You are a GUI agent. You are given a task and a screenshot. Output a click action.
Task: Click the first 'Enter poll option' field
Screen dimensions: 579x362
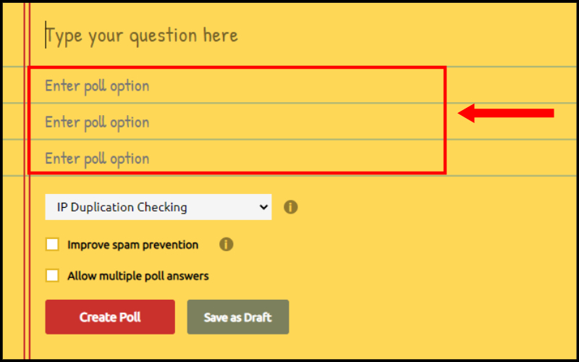pos(237,85)
